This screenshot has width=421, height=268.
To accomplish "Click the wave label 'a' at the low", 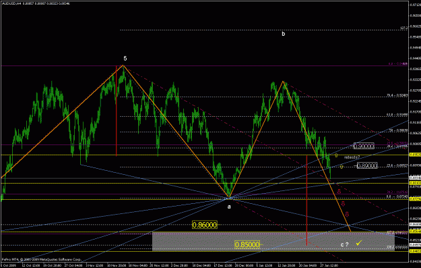I will [229, 207].
